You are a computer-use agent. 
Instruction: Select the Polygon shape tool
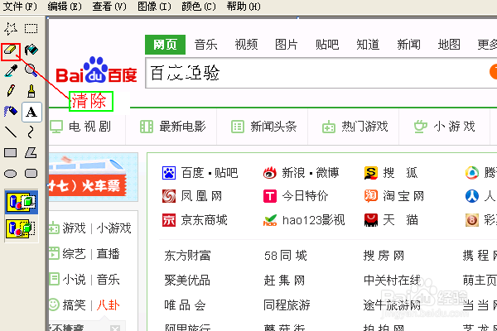tap(31, 152)
